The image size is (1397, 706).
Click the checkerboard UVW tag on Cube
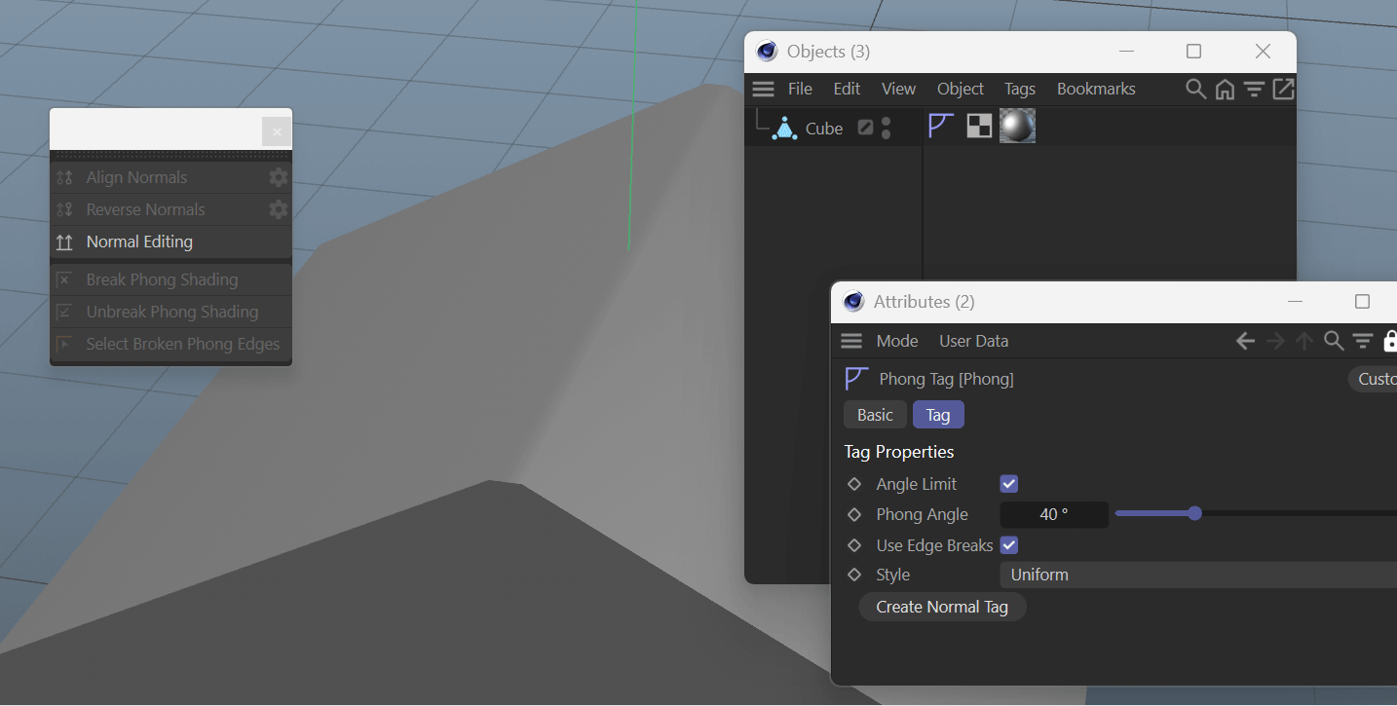[979, 126]
